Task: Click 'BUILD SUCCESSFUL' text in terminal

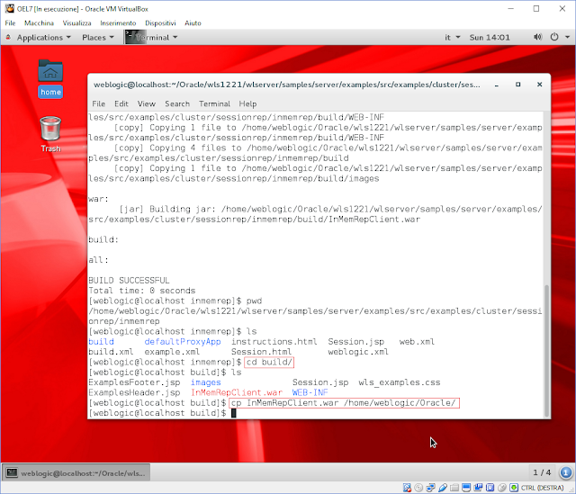Action: coord(129,281)
